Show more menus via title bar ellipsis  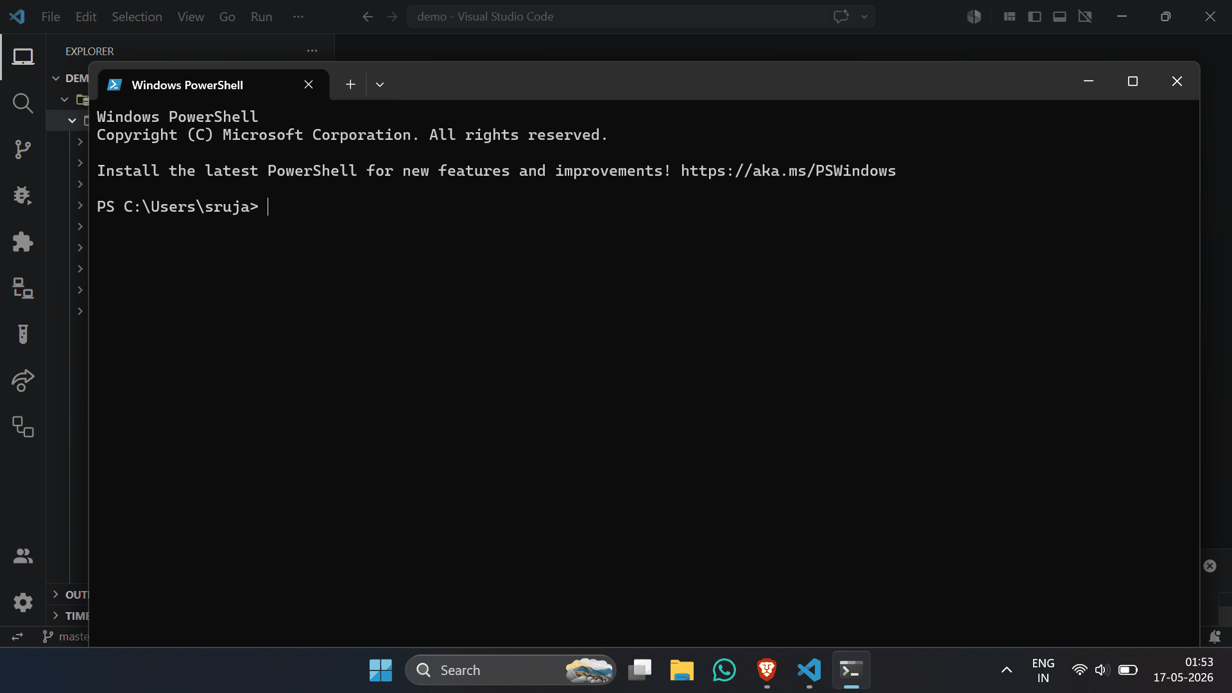[x=298, y=17]
